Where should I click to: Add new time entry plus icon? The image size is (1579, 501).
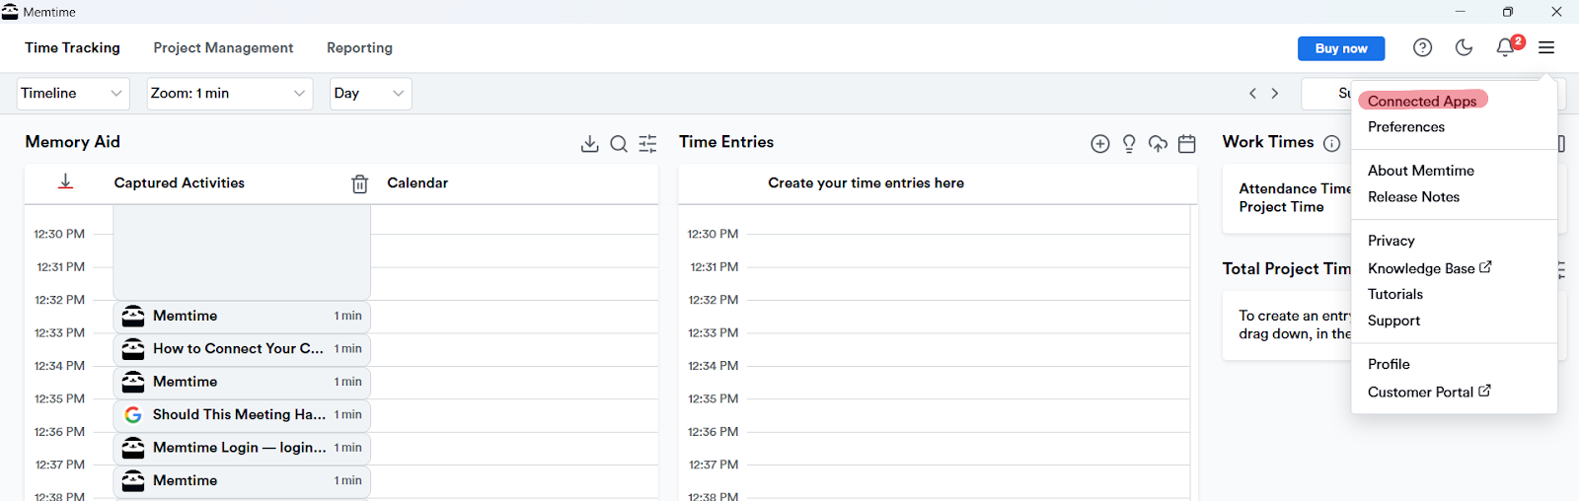coord(1100,144)
